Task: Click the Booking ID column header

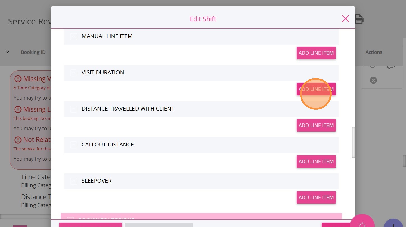Action: point(33,52)
